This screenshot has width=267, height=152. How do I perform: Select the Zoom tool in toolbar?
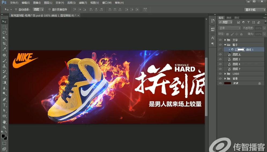coord(4,127)
